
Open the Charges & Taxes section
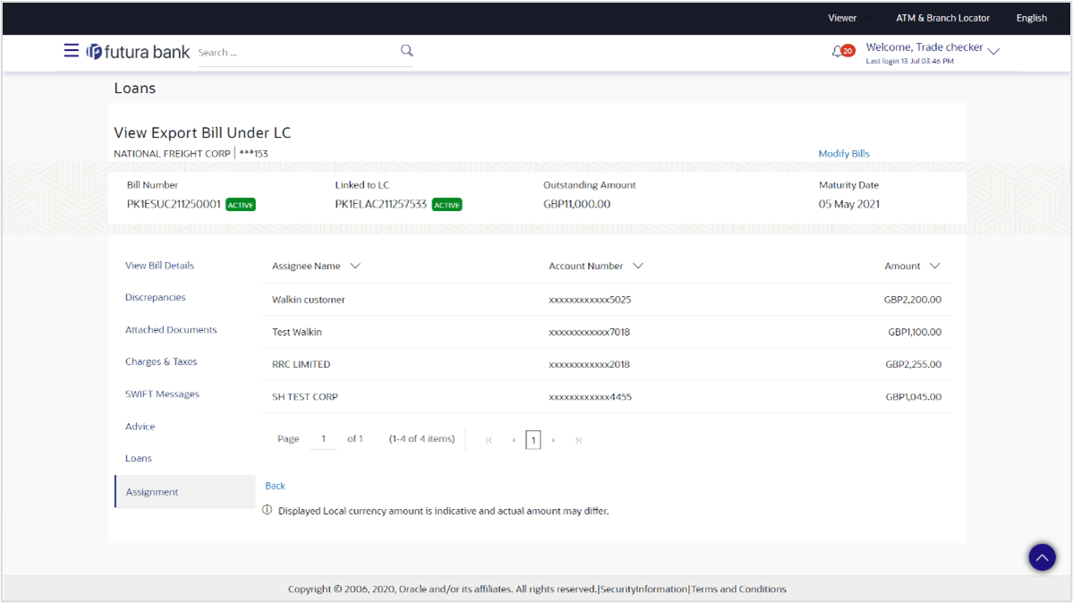[161, 362]
